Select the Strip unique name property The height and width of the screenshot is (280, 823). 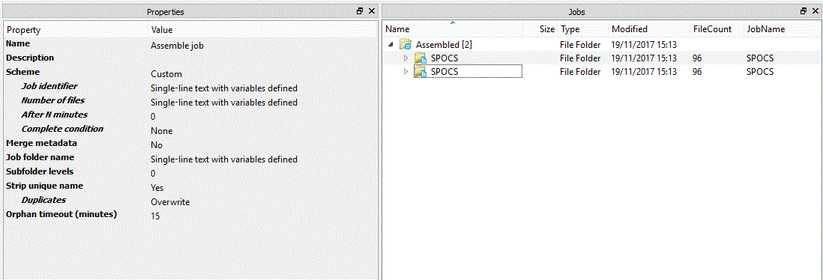[190, 186]
